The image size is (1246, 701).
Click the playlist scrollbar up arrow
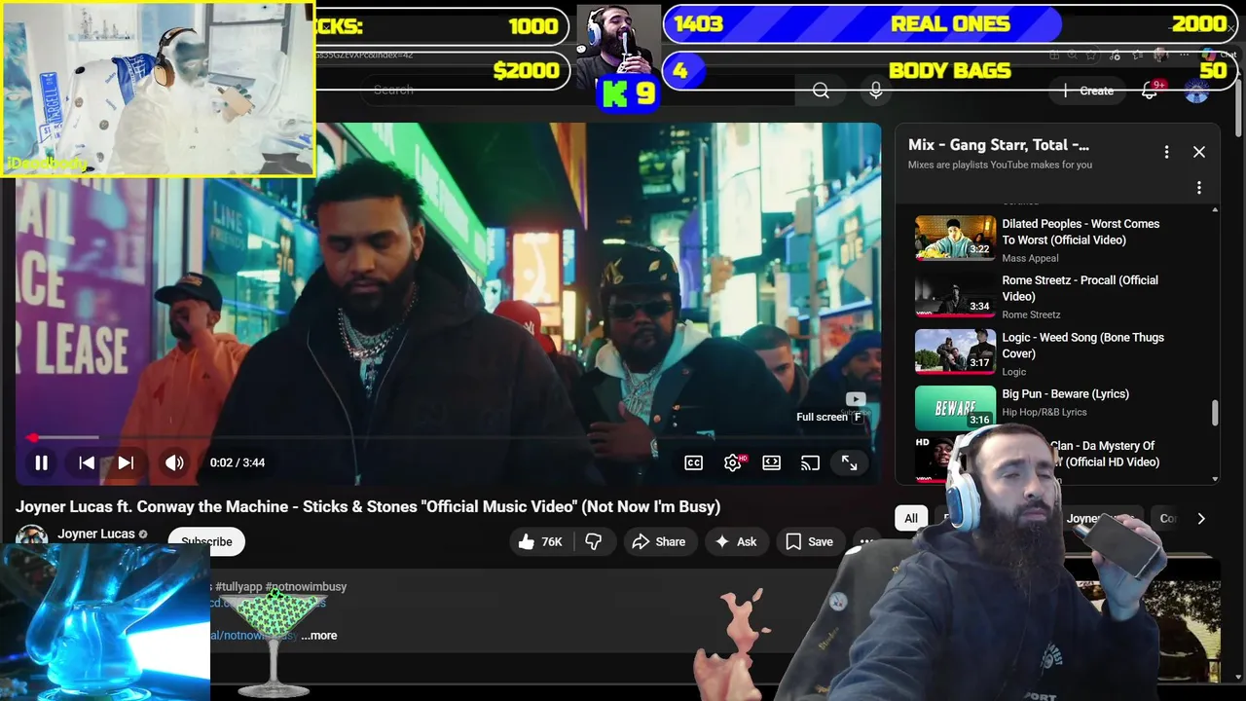tap(1215, 209)
